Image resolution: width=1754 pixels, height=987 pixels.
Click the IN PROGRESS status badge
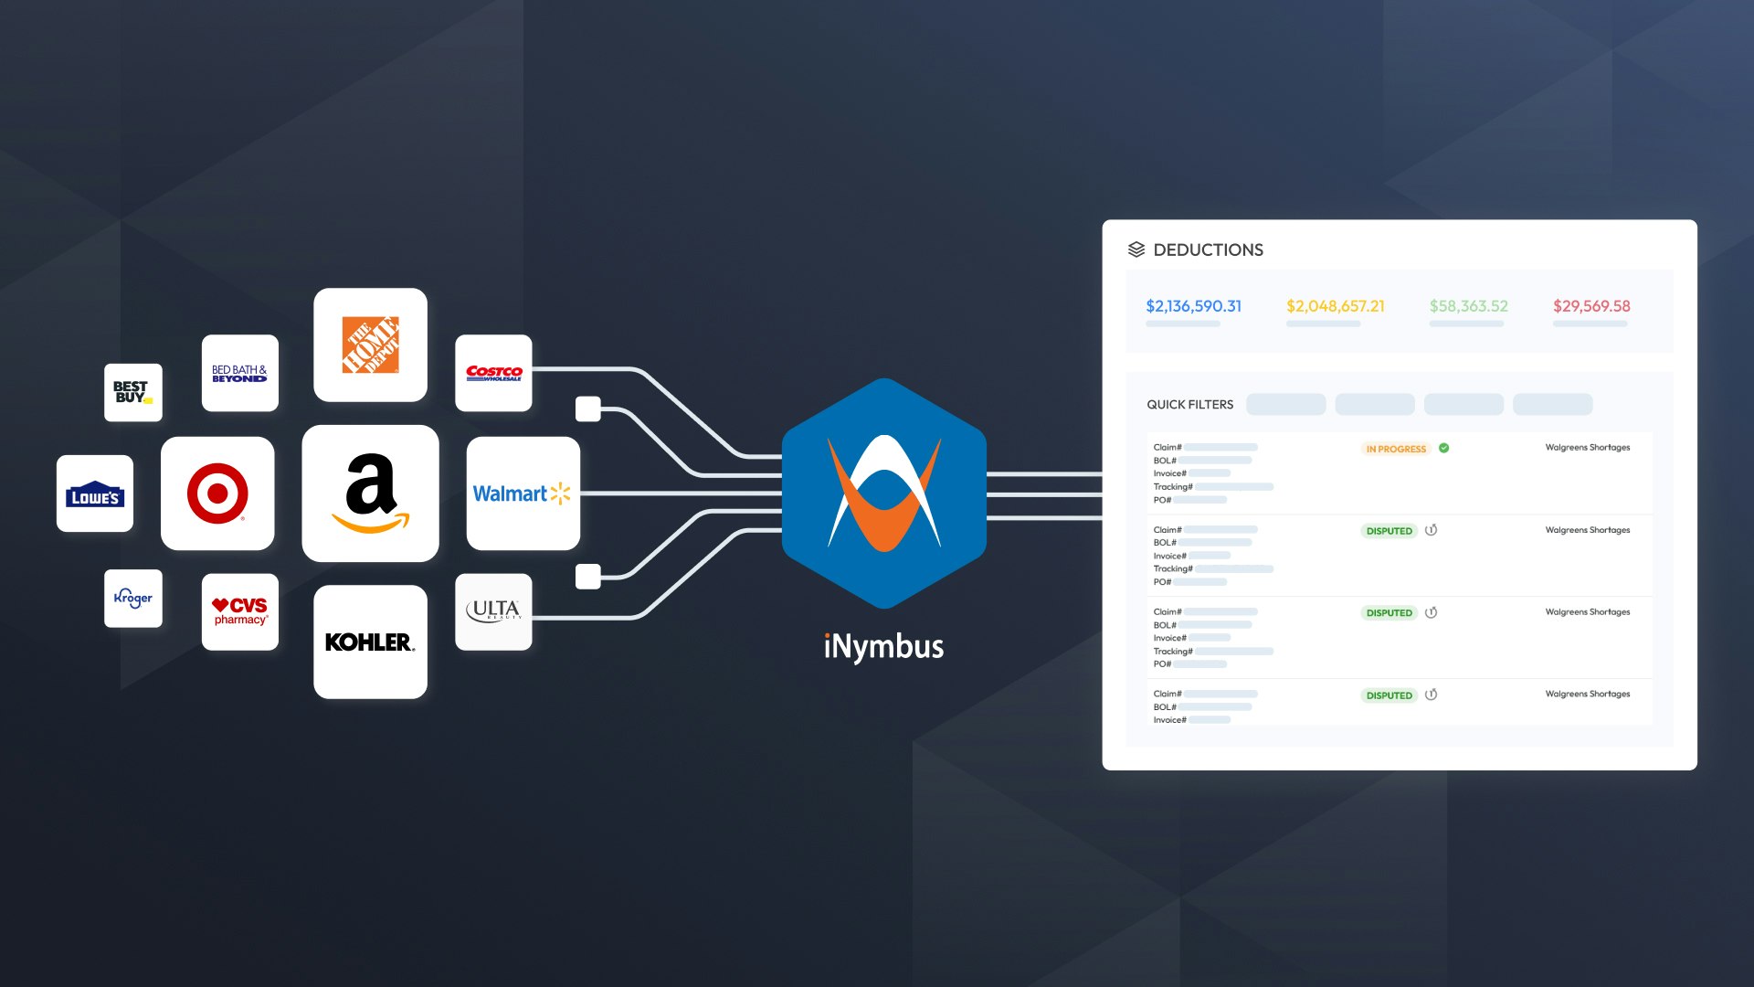point(1396,449)
